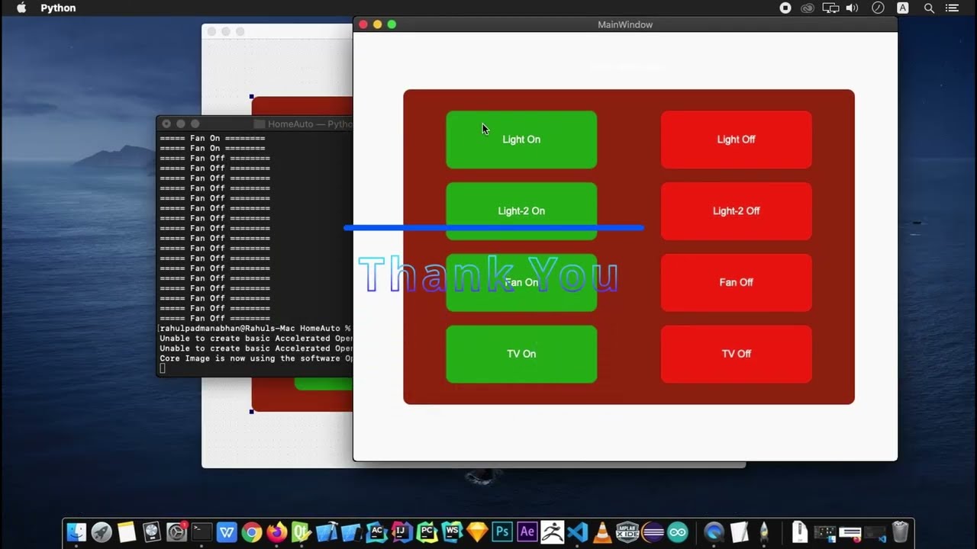Click the TV On button

[x=521, y=354]
